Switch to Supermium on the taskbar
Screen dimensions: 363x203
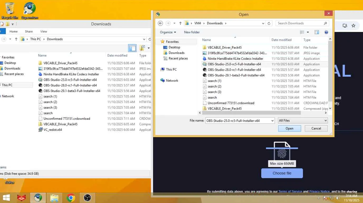click(38, 198)
